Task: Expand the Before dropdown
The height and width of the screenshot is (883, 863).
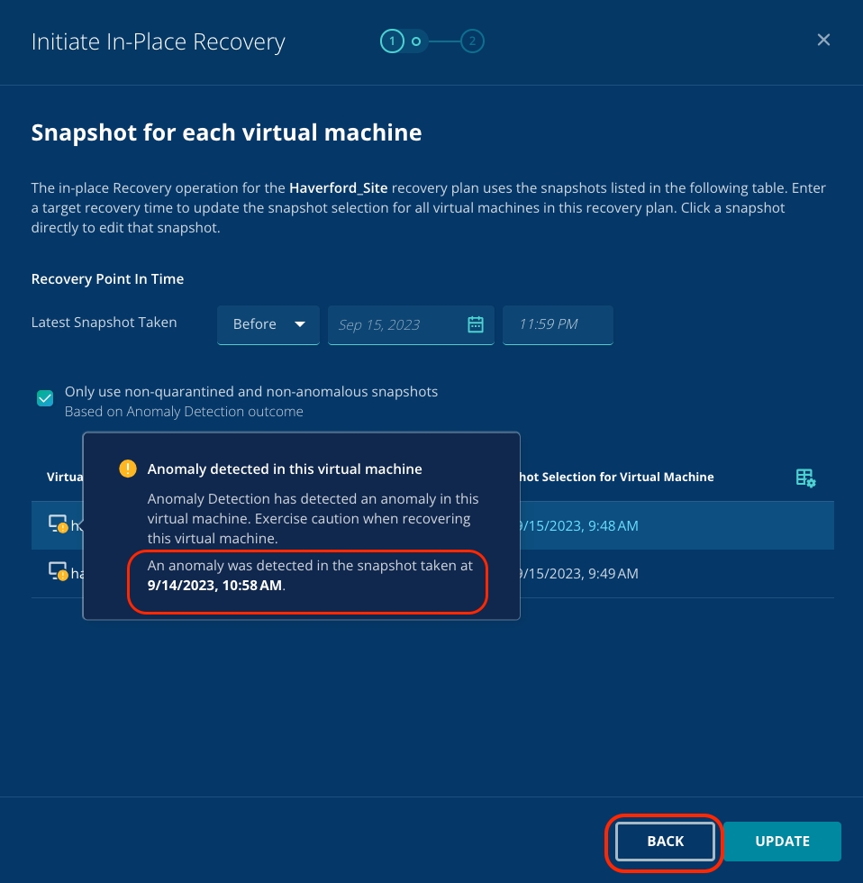Action: [x=268, y=324]
